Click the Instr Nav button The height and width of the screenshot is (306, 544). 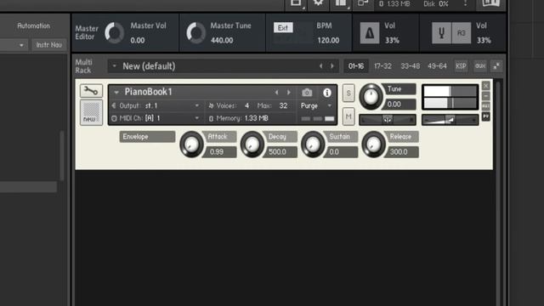(x=49, y=45)
